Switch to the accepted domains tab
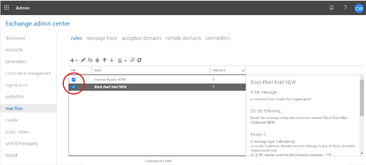Image resolution: width=366 pixels, height=165 pixels. point(142,38)
